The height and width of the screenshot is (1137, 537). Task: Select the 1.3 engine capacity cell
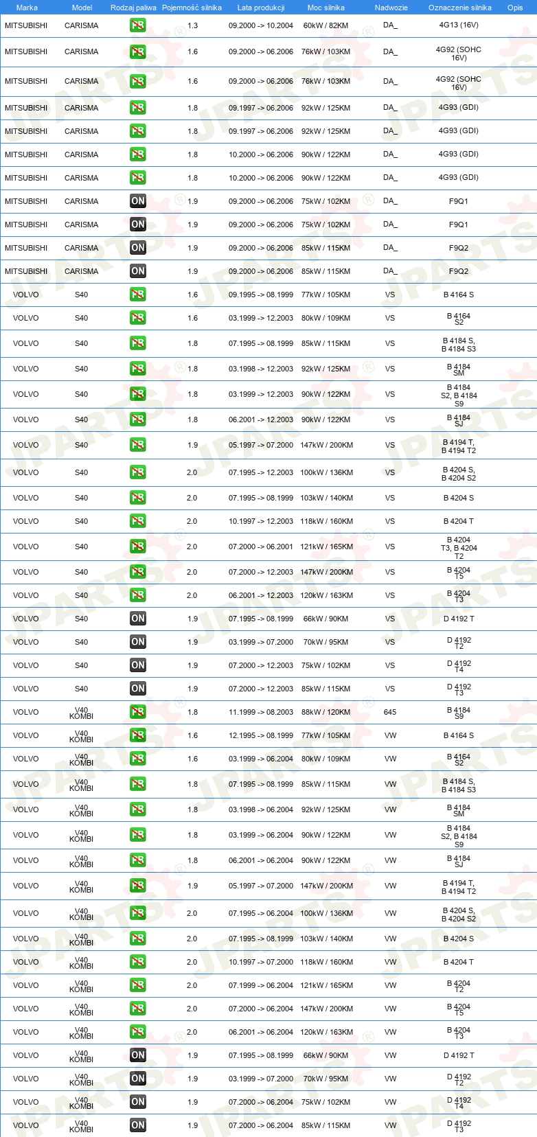pyautogui.click(x=192, y=25)
